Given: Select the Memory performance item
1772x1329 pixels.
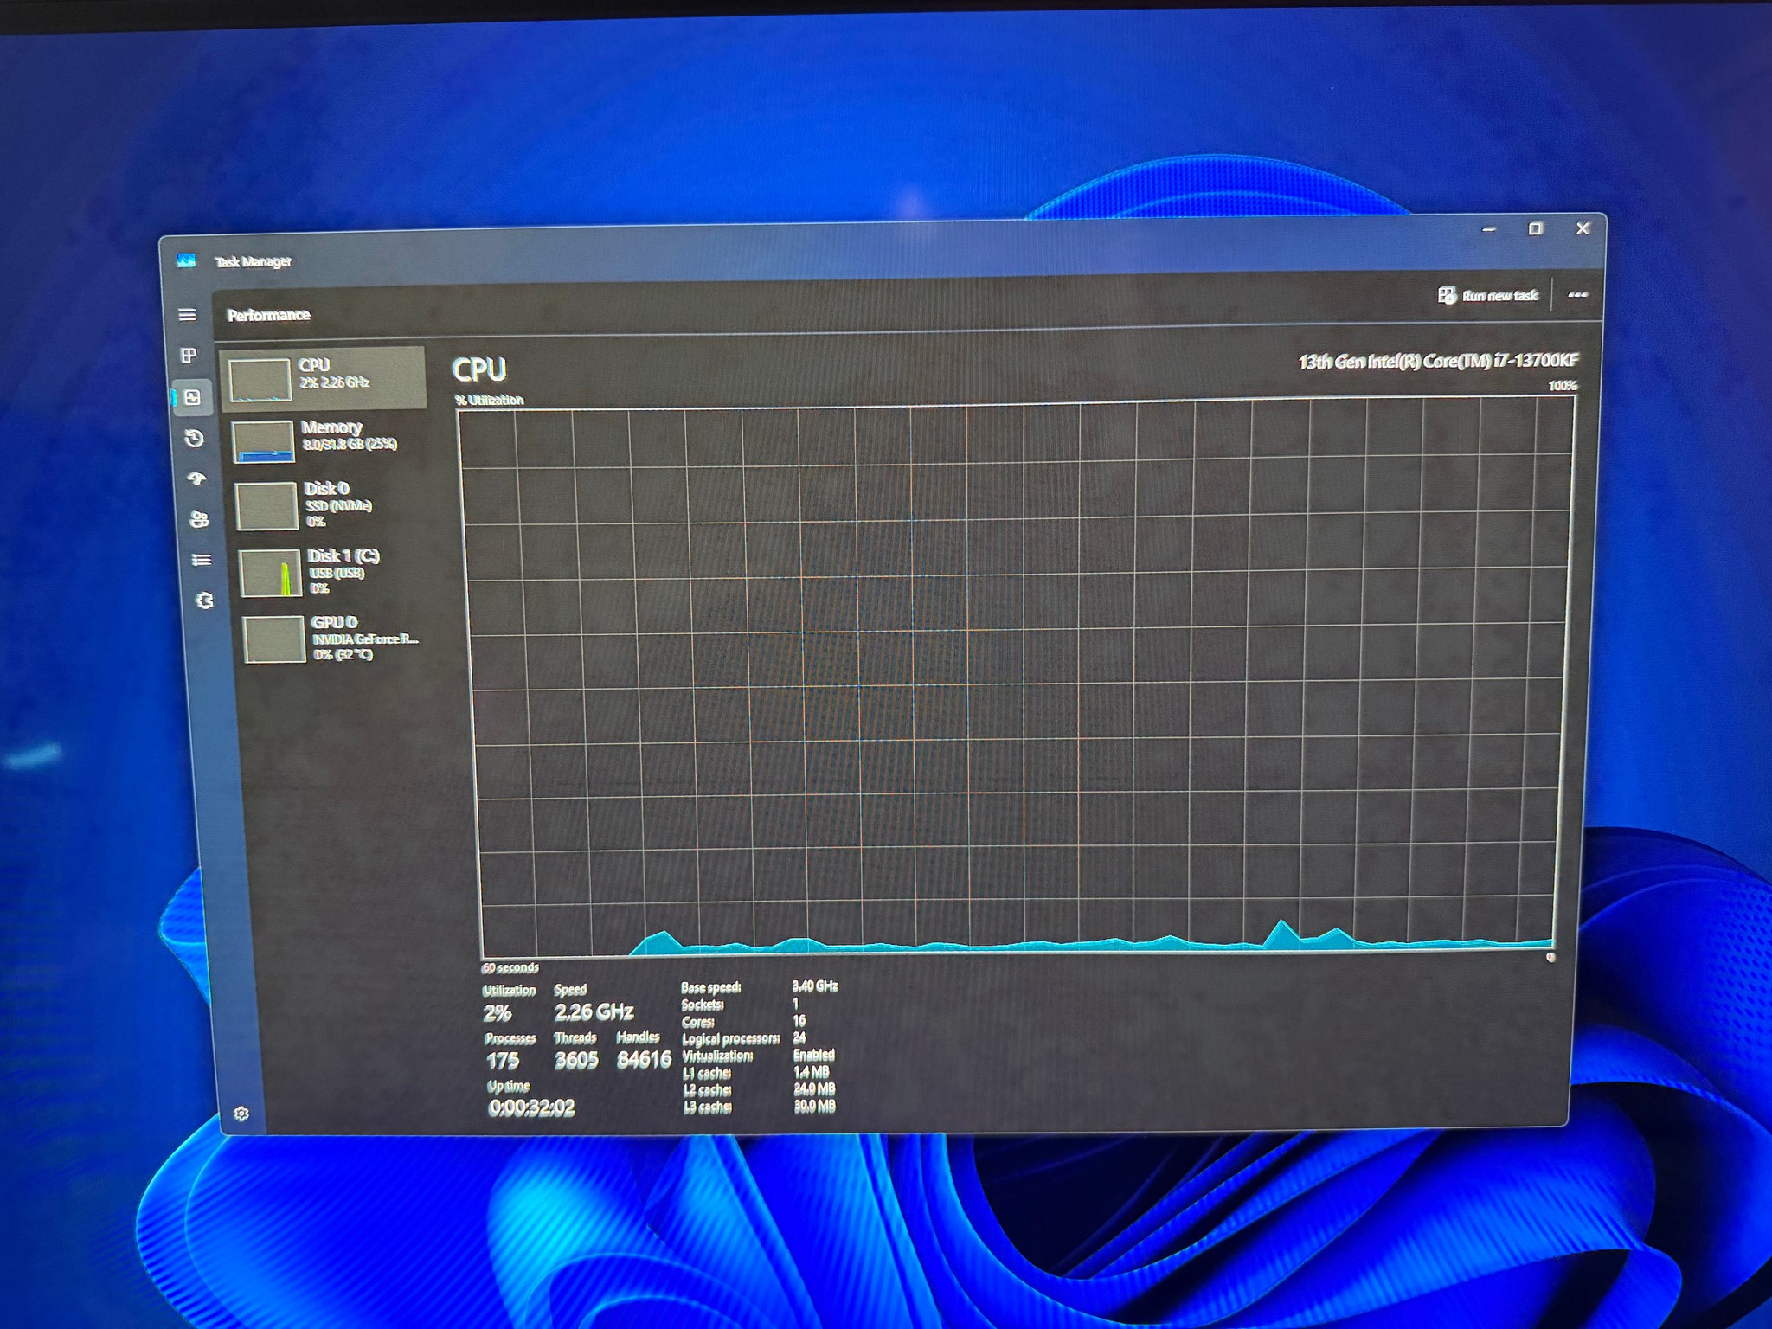Looking at the screenshot, I should [x=327, y=440].
